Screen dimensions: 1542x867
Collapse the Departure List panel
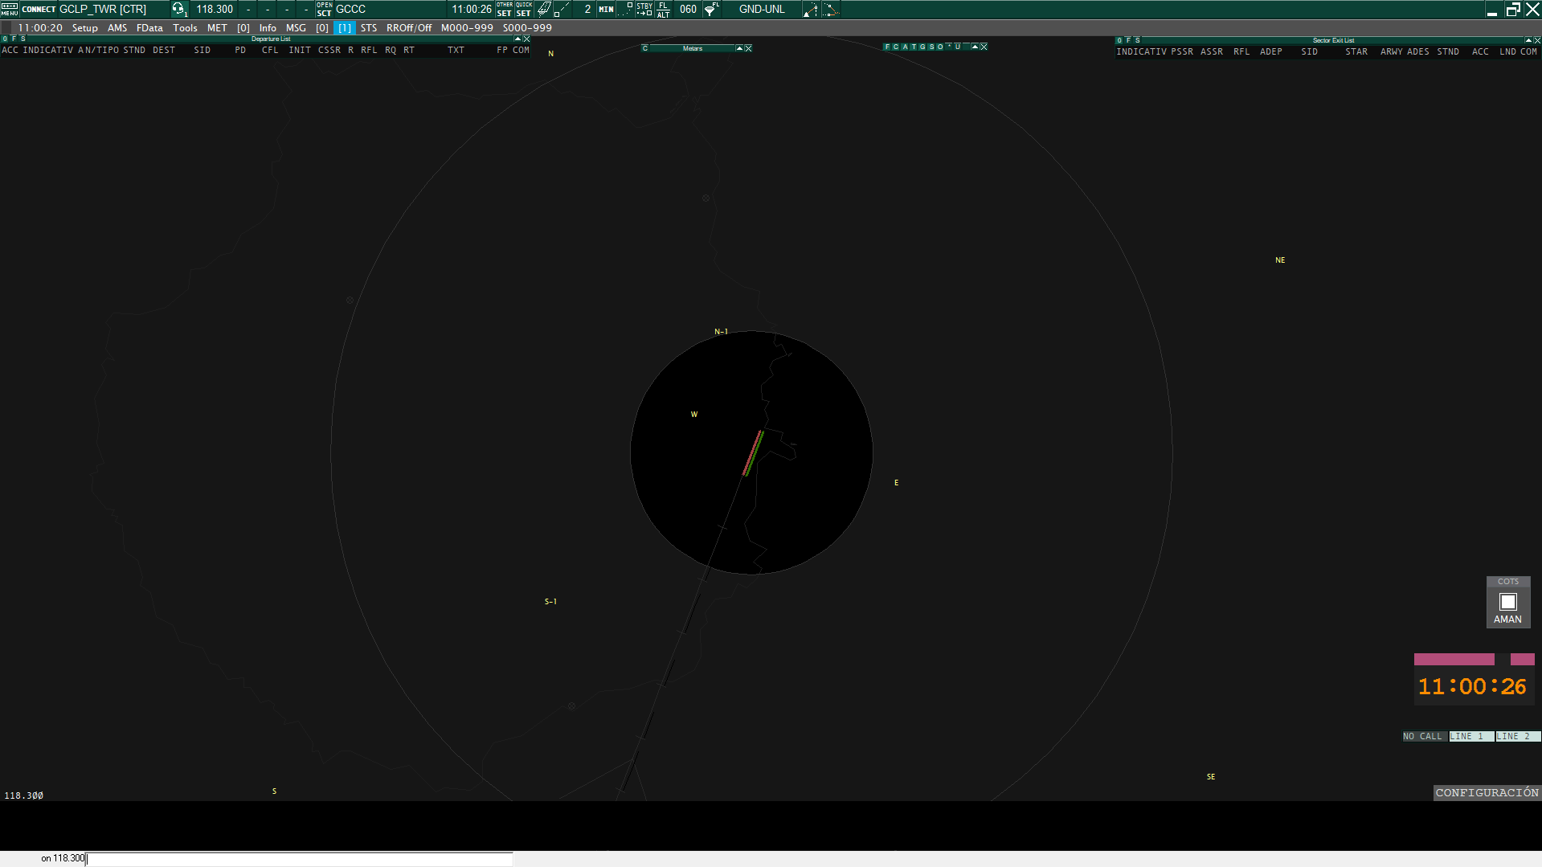[x=517, y=39]
